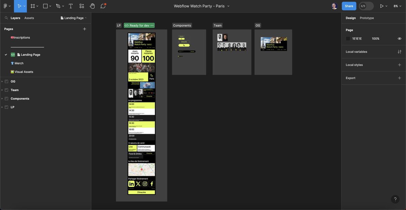The width and height of the screenshot is (406, 210).
Task: Select the Team frame label on canvas
Action: point(218,25)
